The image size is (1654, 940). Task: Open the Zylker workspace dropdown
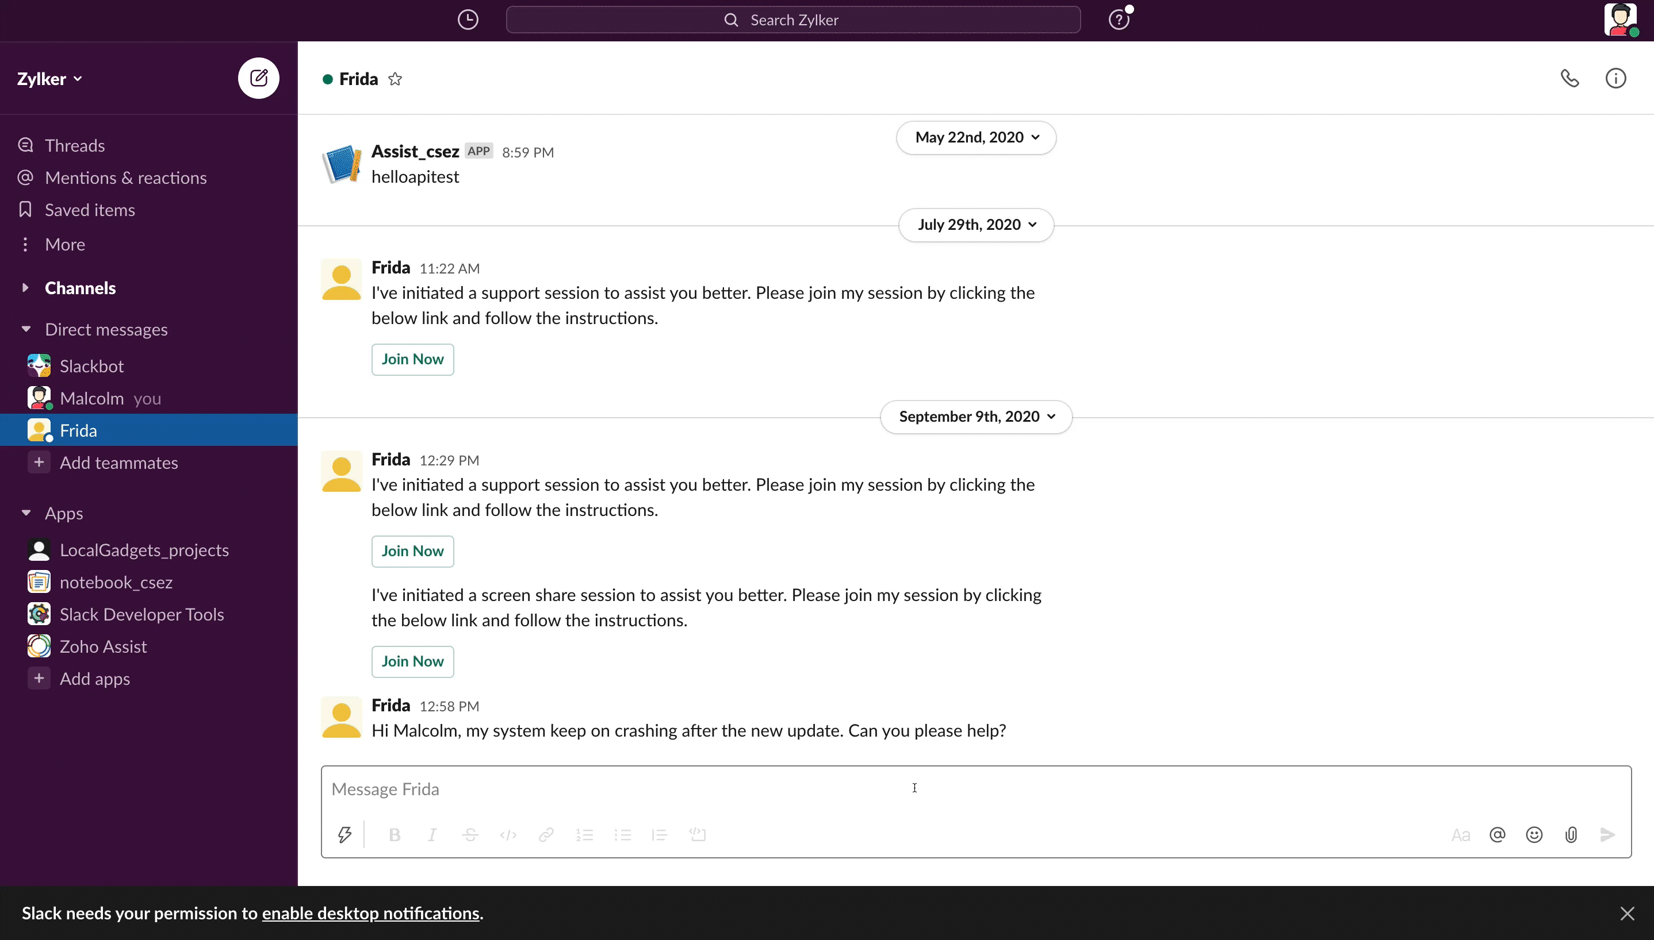pyautogui.click(x=50, y=79)
